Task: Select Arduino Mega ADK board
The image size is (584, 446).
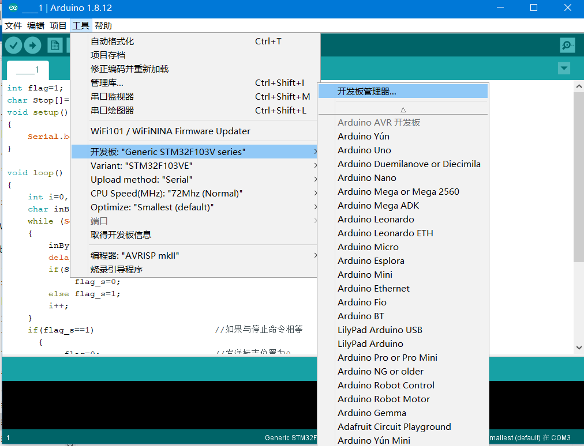Action: 403,205
